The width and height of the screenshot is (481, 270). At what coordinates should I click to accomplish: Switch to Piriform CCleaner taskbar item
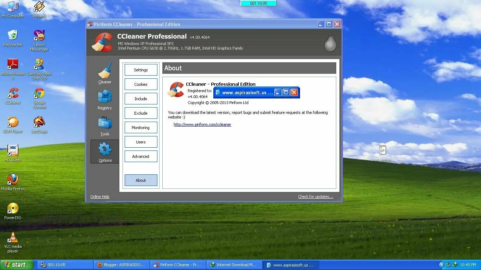point(178,265)
